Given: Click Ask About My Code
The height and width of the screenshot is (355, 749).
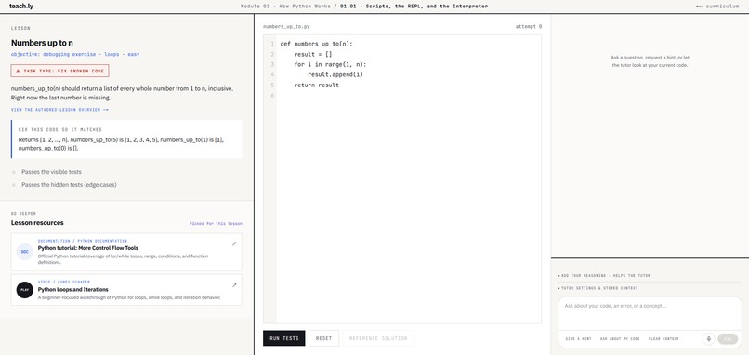Looking at the screenshot, I should pyautogui.click(x=620, y=339).
